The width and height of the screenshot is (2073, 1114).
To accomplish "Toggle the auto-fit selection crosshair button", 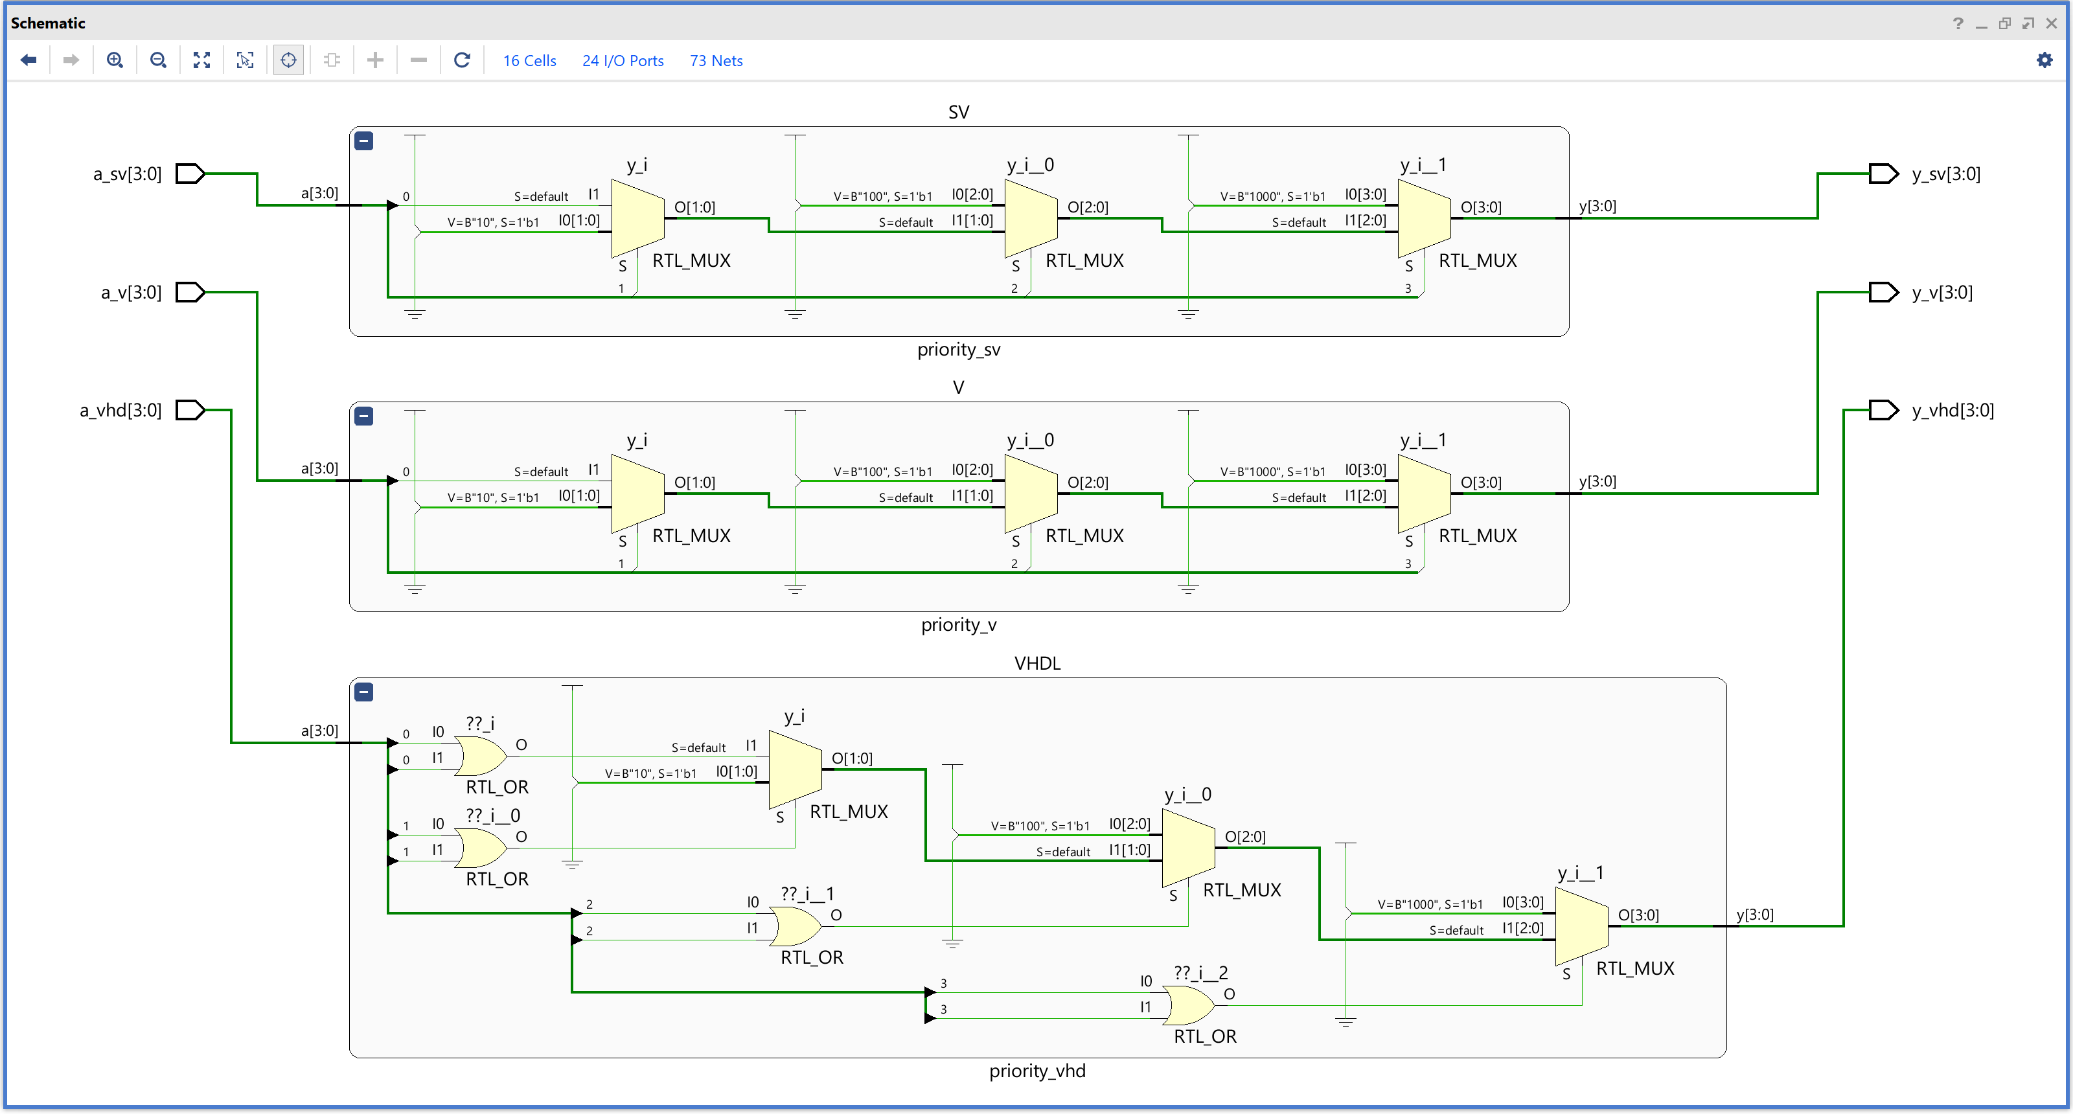I will pos(288,60).
